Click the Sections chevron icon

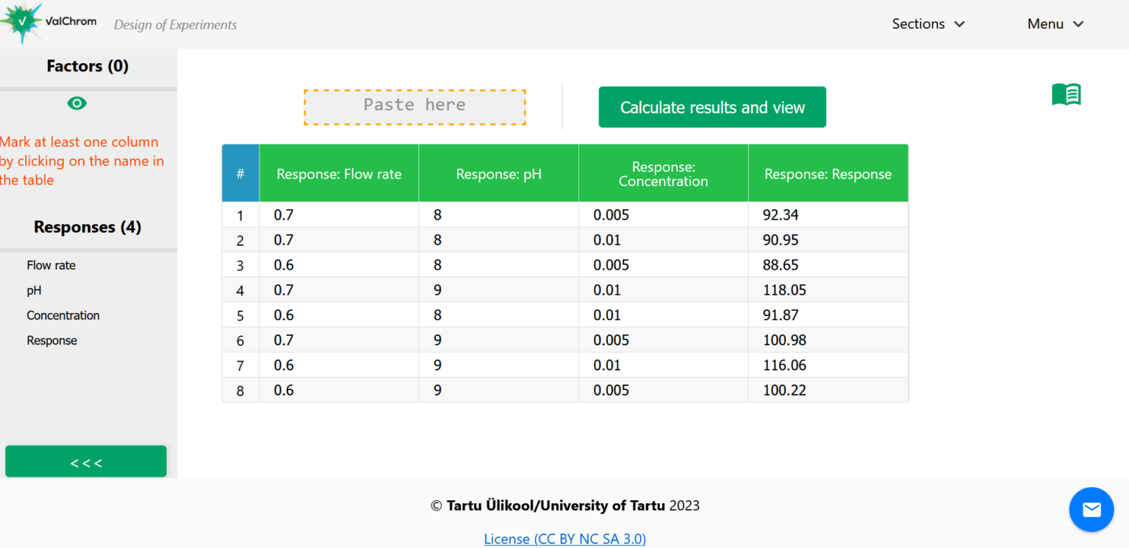click(960, 24)
